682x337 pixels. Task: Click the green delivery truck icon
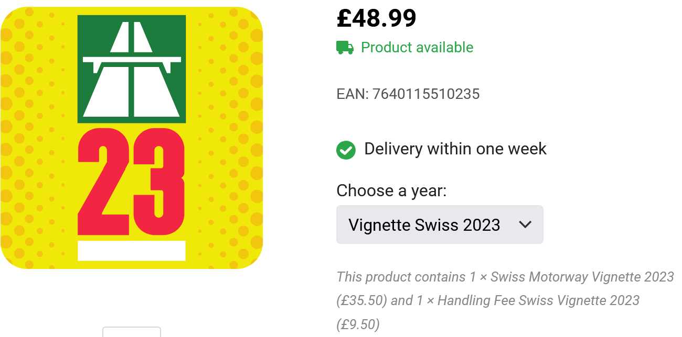pyautogui.click(x=345, y=48)
